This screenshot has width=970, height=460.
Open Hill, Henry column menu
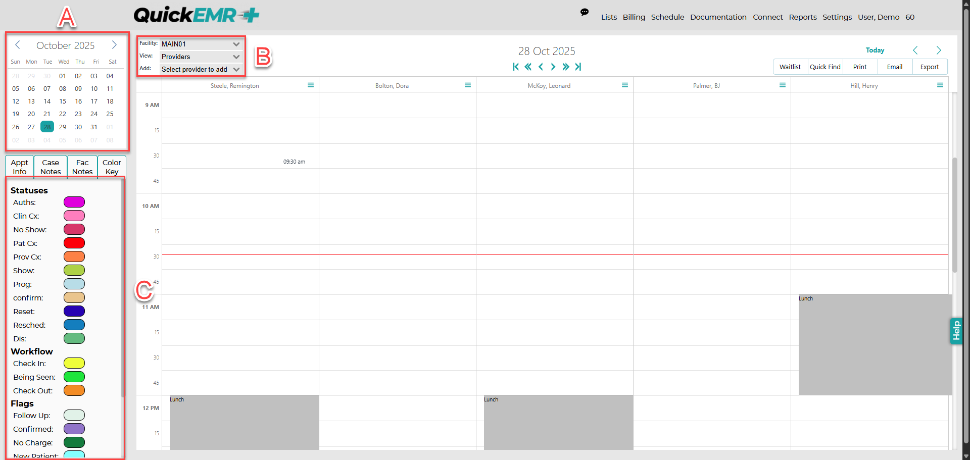(940, 85)
